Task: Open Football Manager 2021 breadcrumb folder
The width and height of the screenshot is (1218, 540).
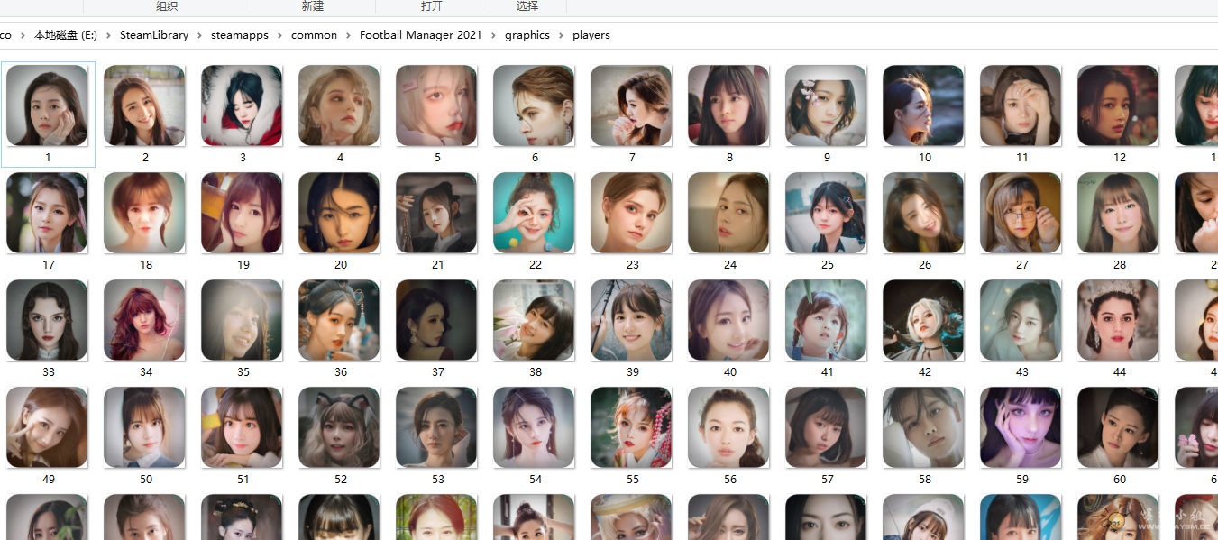Action: pos(421,35)
